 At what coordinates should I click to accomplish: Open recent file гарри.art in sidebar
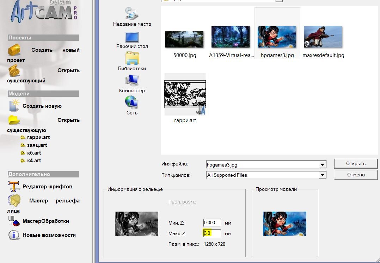pos(38,137)
